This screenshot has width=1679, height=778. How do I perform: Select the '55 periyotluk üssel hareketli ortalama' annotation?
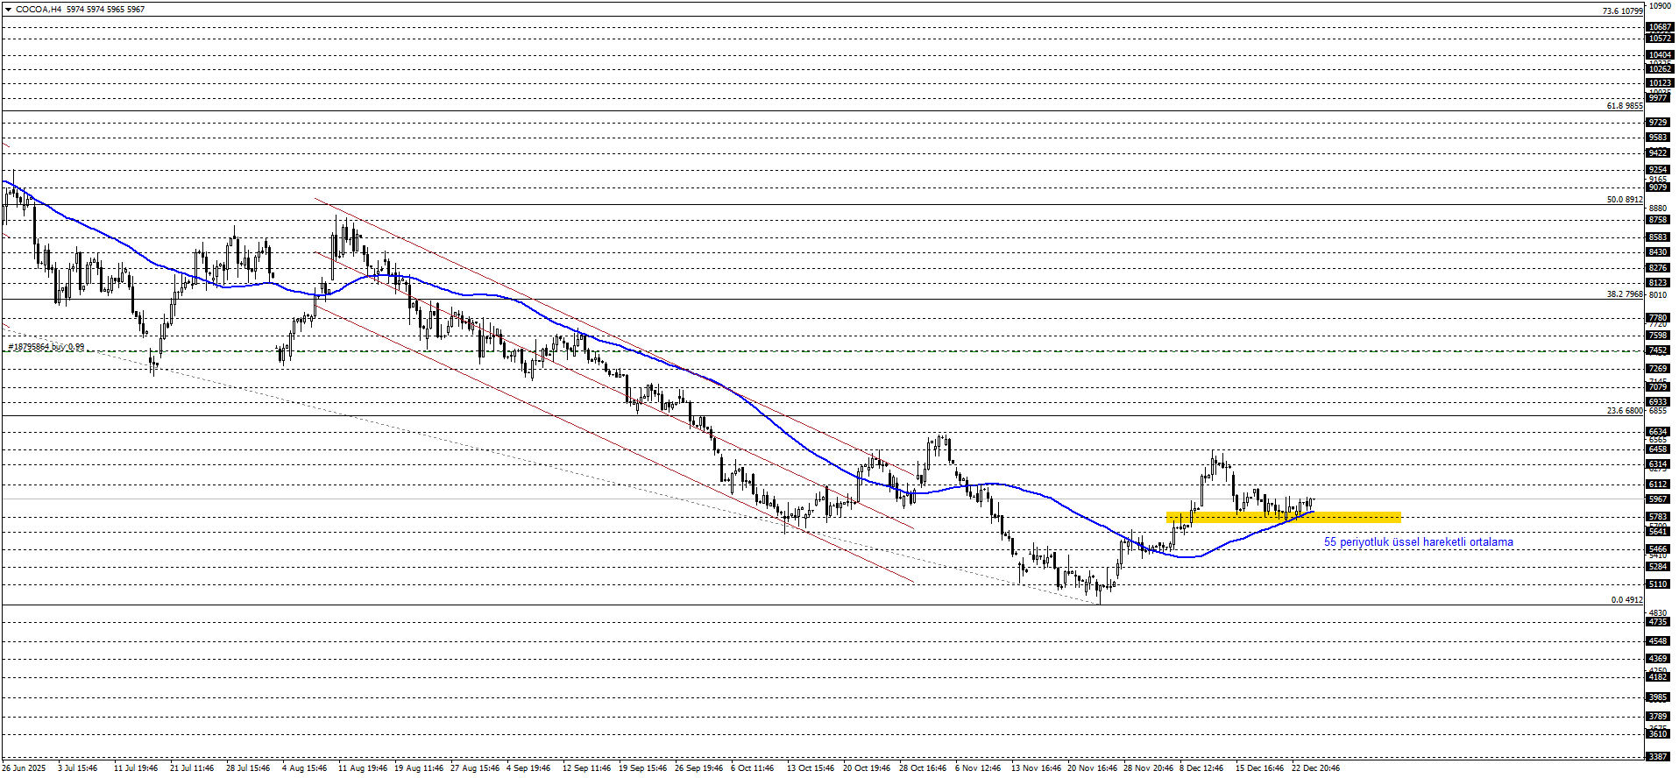[1418, 542]
